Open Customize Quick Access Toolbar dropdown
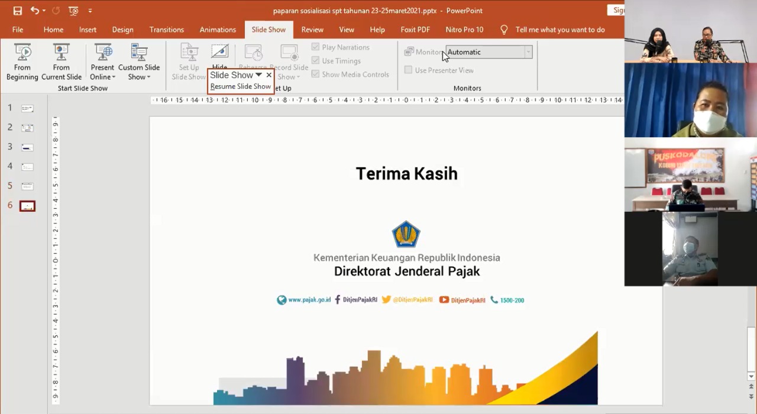The width and height of the screenshot is (757, 414). 90,11
